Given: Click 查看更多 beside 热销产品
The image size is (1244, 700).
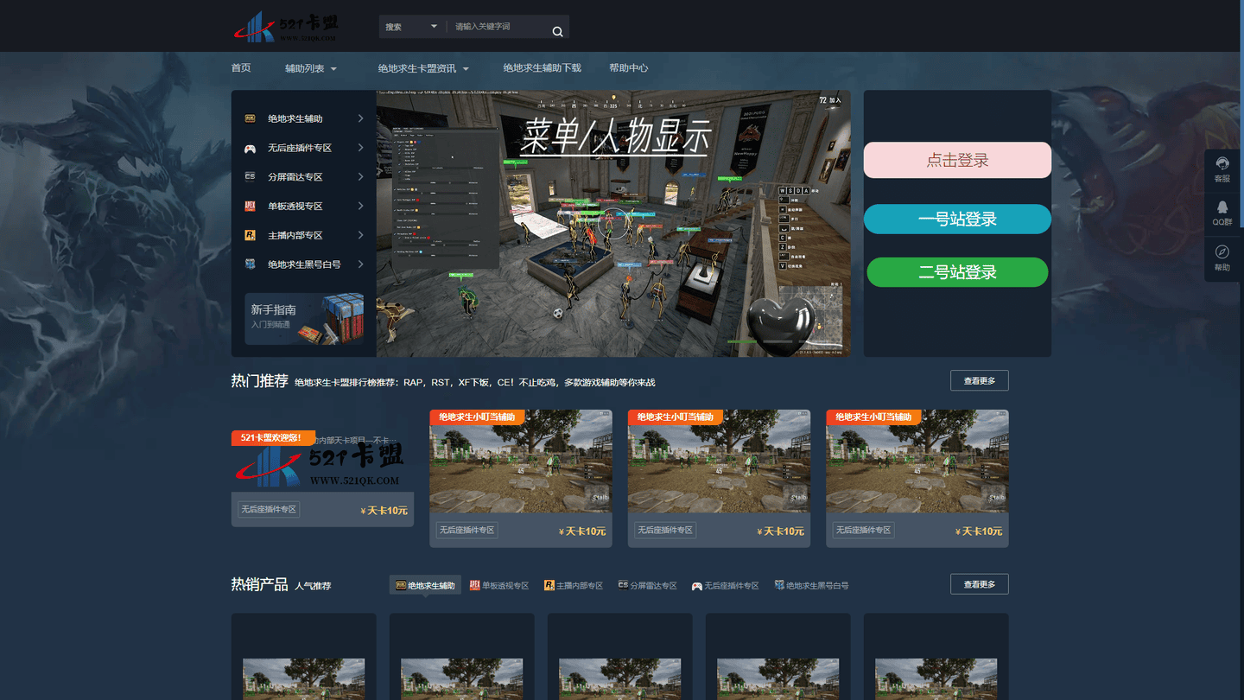Looking at the screenshot, I should [980, 584].
